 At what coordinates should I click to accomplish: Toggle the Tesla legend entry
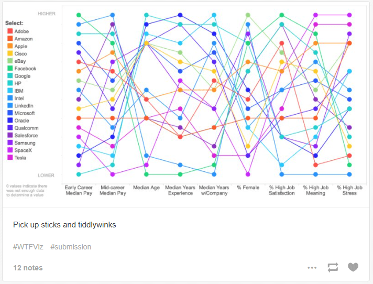click(x=20, y=158)
